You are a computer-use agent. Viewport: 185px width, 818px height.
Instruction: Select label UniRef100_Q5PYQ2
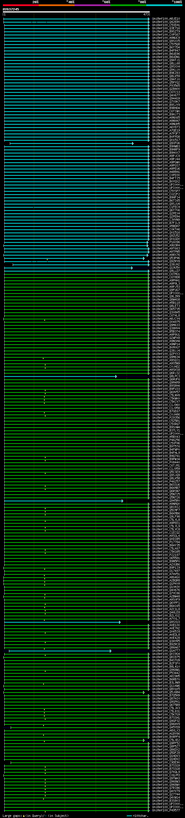click(166, 83)
